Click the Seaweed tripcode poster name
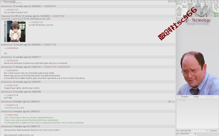This screenshot has height=136, width=219. pos(11,16)
